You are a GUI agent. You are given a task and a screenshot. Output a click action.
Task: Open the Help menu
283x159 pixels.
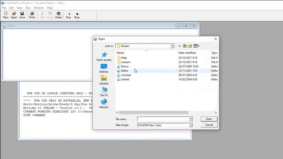coord(50,8)
